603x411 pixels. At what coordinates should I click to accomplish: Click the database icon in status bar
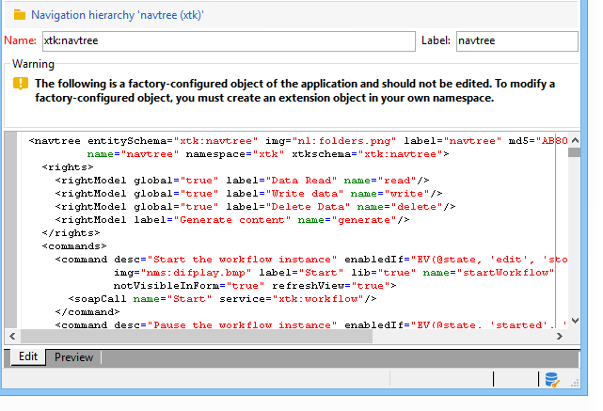[553, 379]
